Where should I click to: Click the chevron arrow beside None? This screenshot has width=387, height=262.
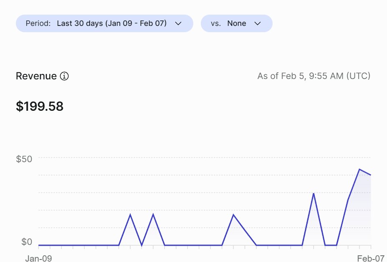[258, 23]
